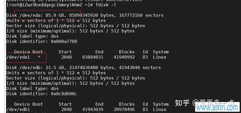Click 167772160 sectors count text

pos(141,15)
